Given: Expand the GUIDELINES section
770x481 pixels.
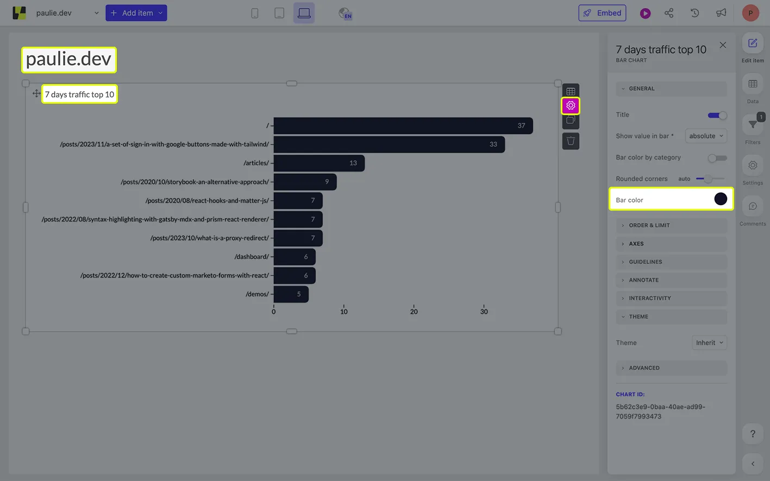Looking at the screenshot, I should point(671,262).
